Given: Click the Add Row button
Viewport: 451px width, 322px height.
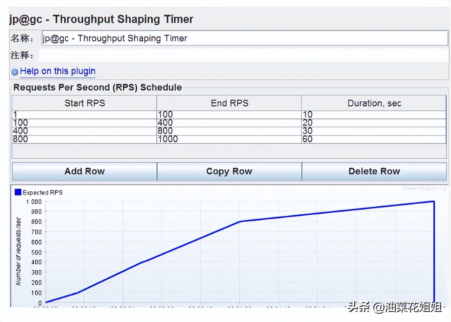Looking at the screenshot, I should point(85,171).
